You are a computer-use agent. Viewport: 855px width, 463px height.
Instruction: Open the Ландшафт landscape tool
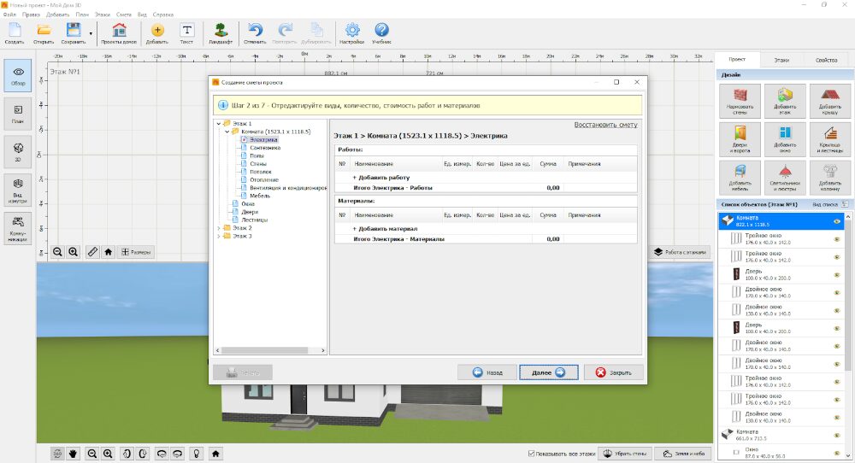pos(221,33)
